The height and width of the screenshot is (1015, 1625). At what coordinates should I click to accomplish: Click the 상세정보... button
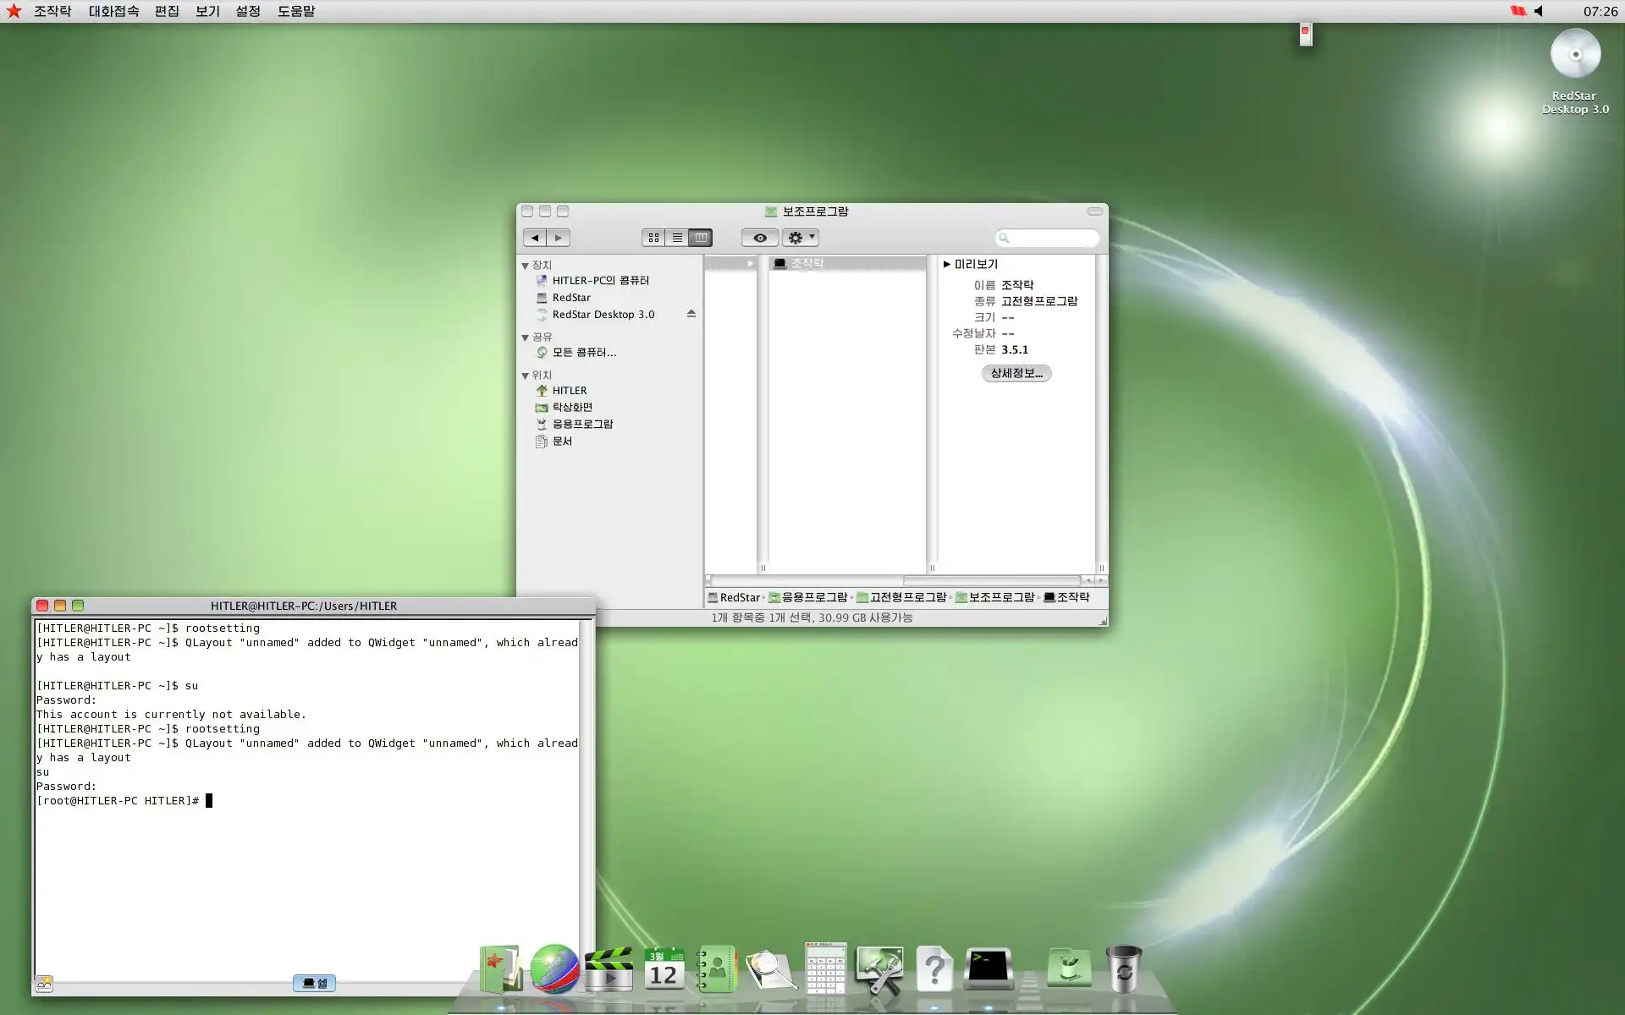pyautogui.click(x=1016, y=373)
